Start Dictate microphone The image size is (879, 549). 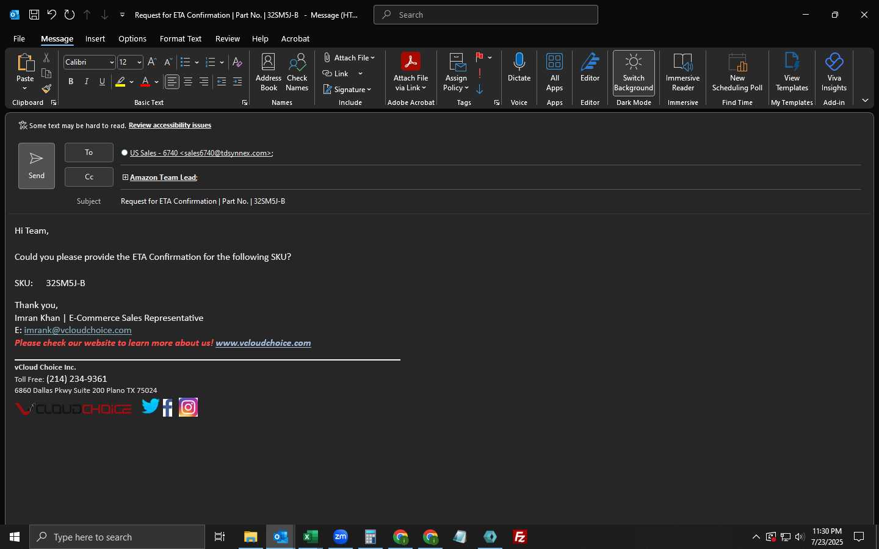pos(519,68)
